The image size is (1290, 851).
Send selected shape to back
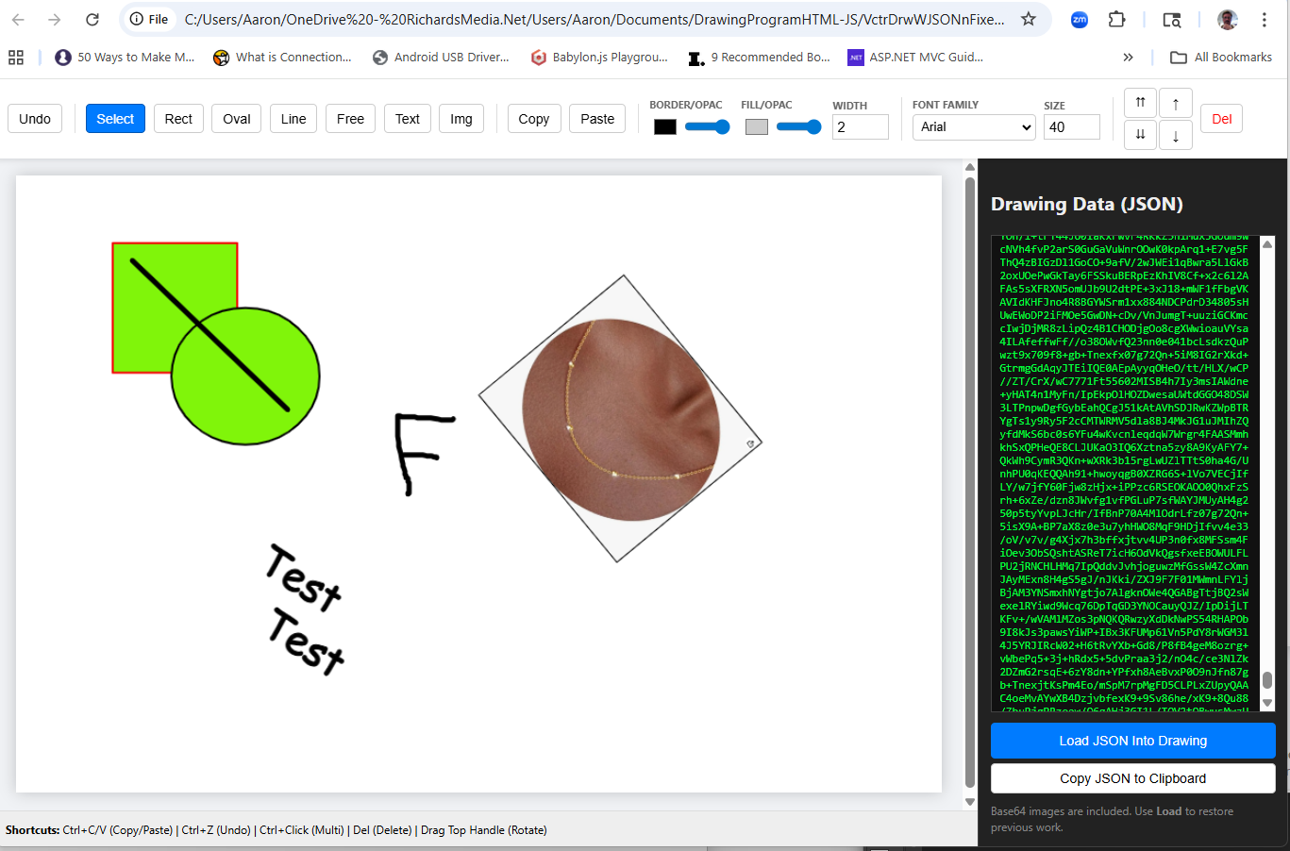(x=1140, y=134)
